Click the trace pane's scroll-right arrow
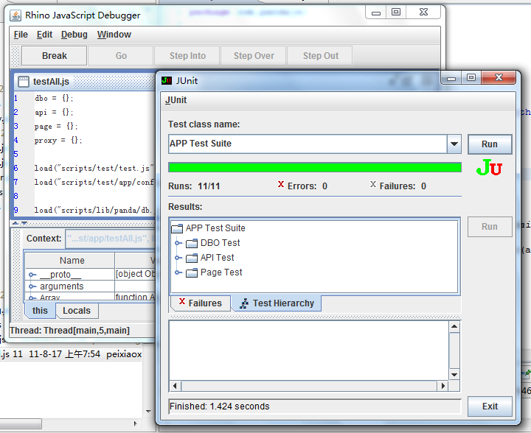 pos(442,386)
